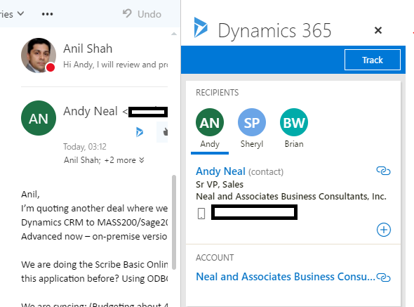Click the Track button in Dynamics 365
Screen dimensions: 414x307
click(373, 60)
